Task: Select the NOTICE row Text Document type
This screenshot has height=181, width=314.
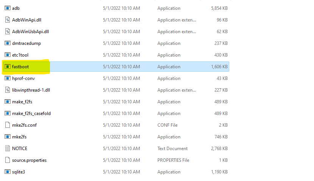Action: (x=173, y=149)
